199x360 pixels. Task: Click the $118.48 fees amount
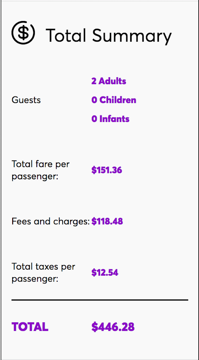pos(107,221)
